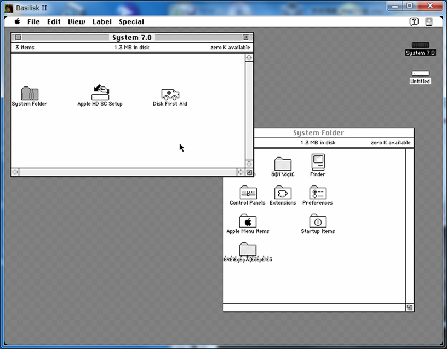Open the Application menu icon at far right
Image resolution: width=447 pixels, height=349 pixels.
click(429, 21)
